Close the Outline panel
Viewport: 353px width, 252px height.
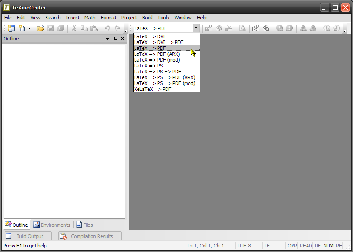point(123,39)
